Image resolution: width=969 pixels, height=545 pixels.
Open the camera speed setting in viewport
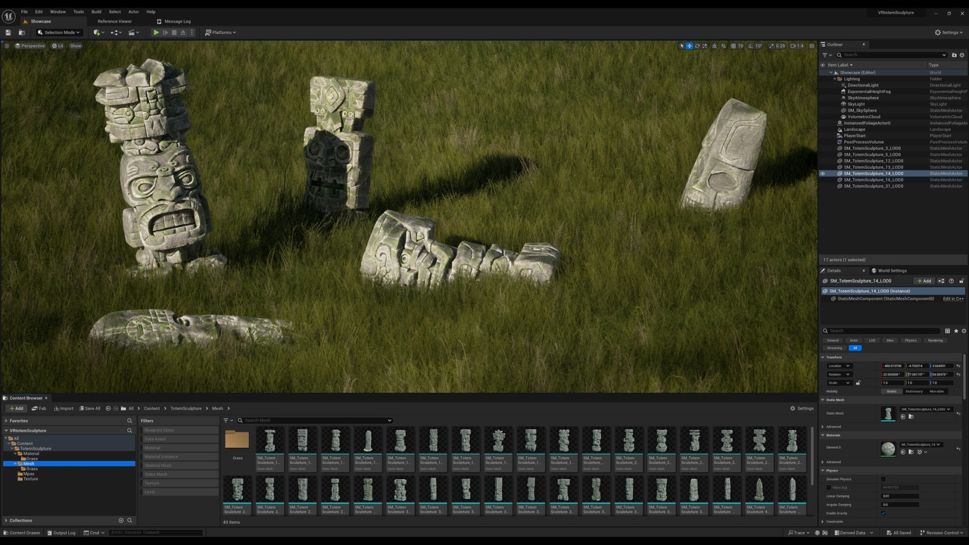(797, 46)
